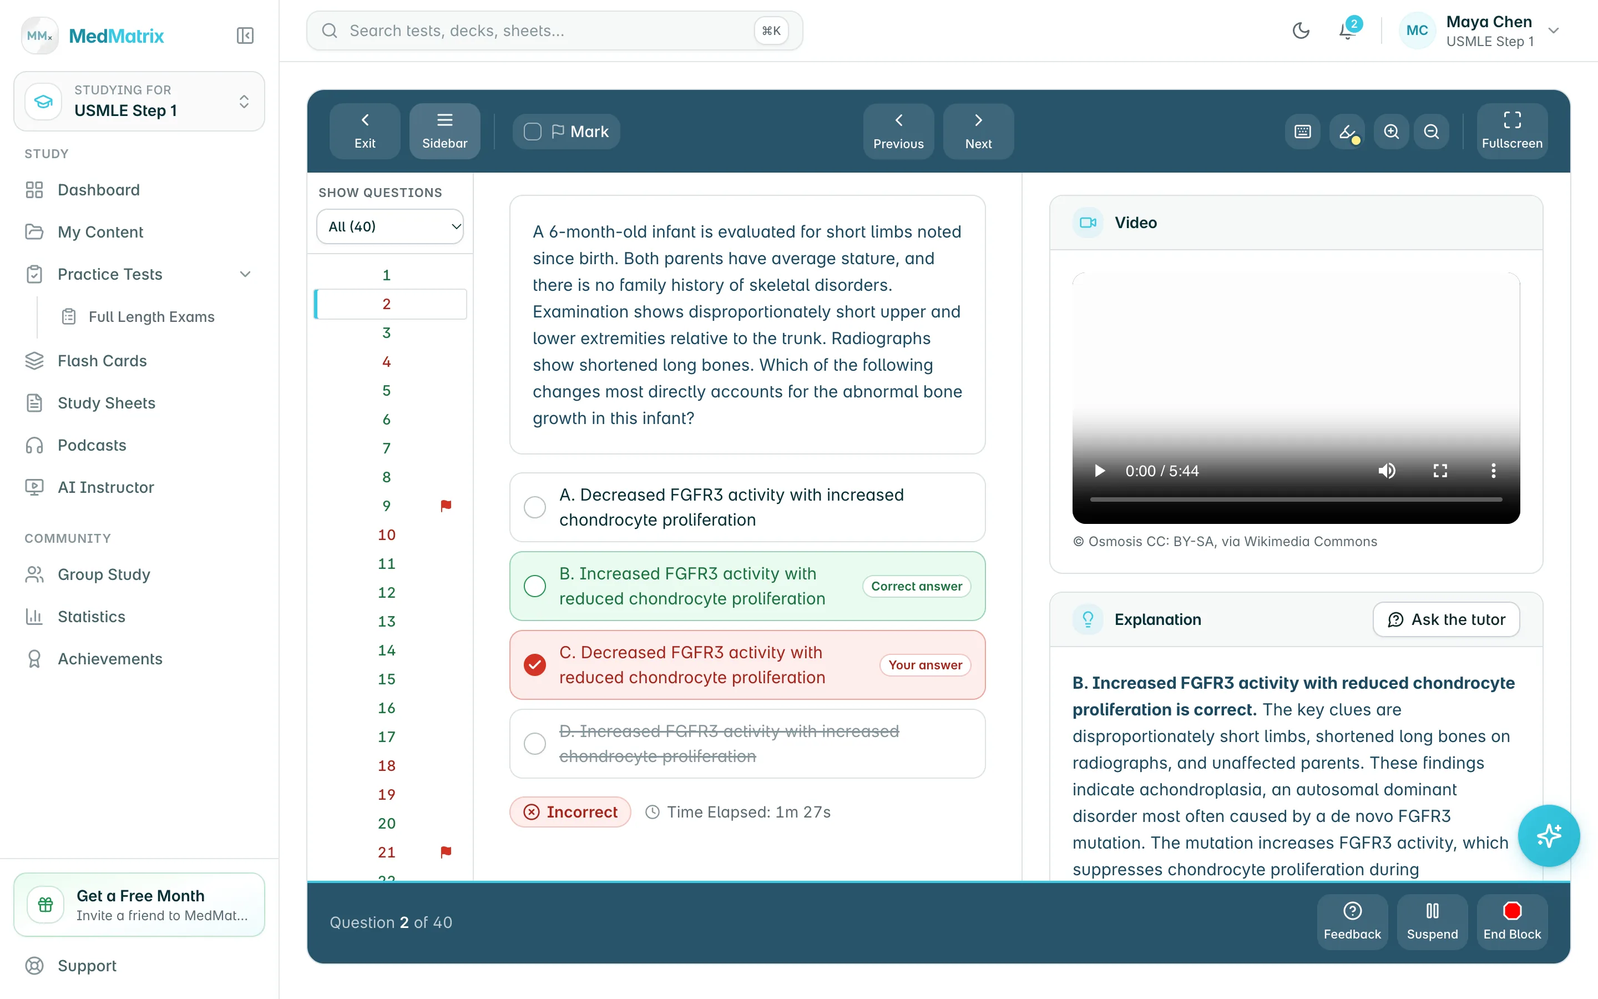
Task: Select answer option A radio button
Action: [535, 507]
